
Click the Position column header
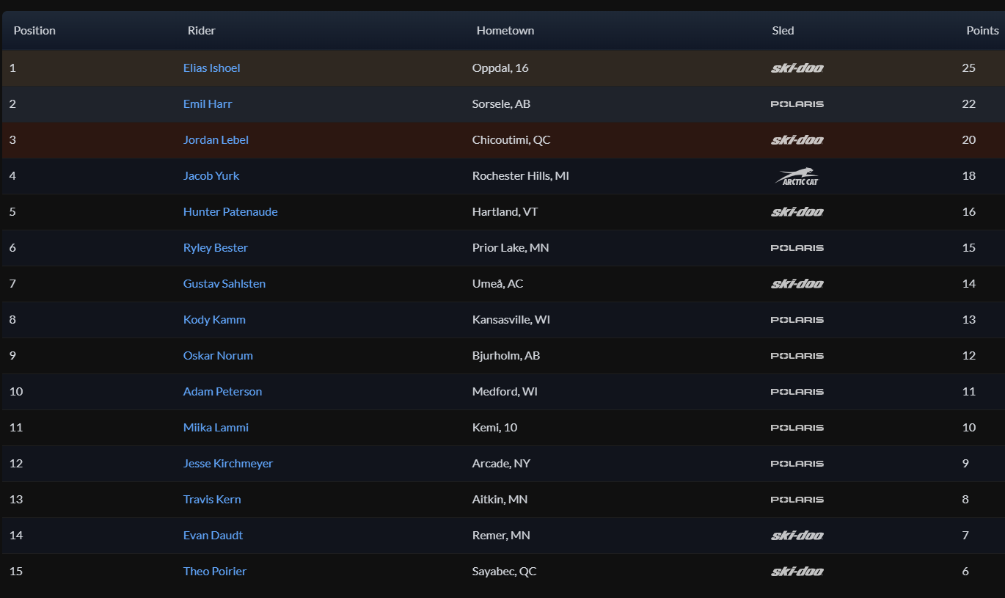pyautogui.click(x=34, y=31)
